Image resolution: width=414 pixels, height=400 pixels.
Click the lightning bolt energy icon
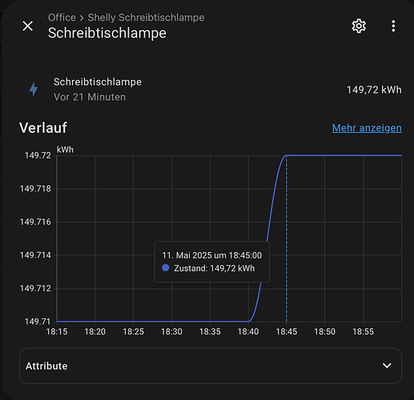pos(34,89)
